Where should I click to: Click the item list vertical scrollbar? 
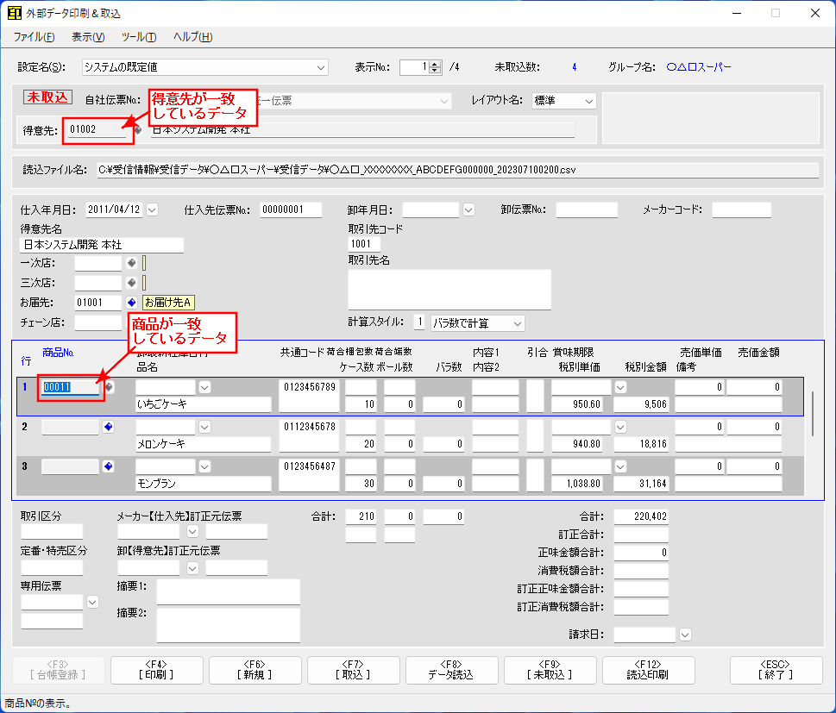click(x=813, y=414)
